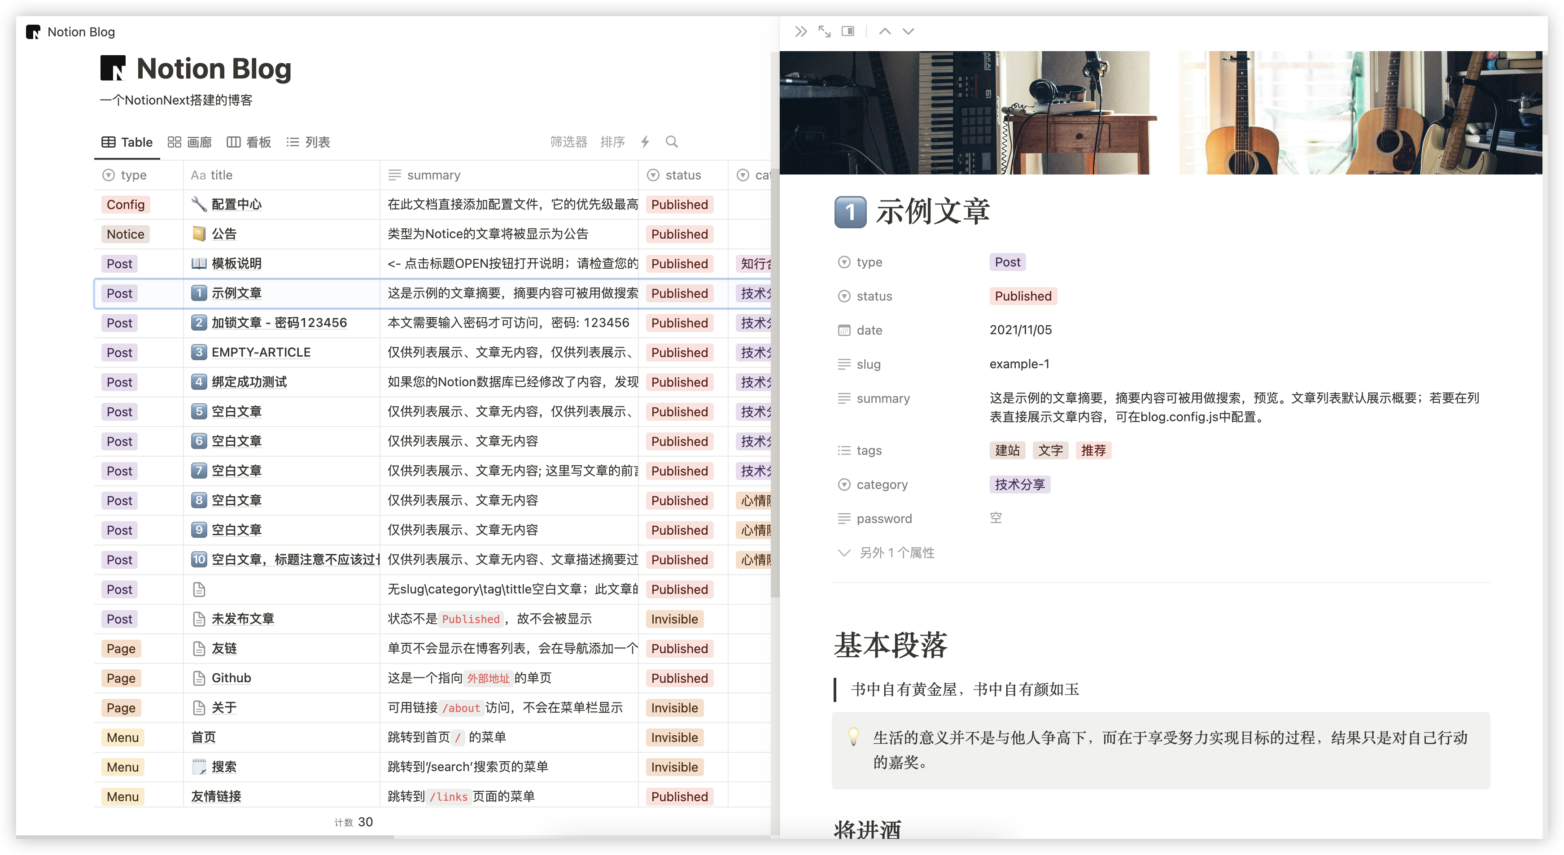Open the 筛选器 filter option
The height and width of the screenshot is (855, 1564).
pyautogui.click(x=569, y=142)
